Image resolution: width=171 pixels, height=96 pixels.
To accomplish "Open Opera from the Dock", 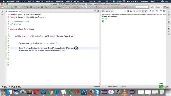I will [x=37, y=92].
